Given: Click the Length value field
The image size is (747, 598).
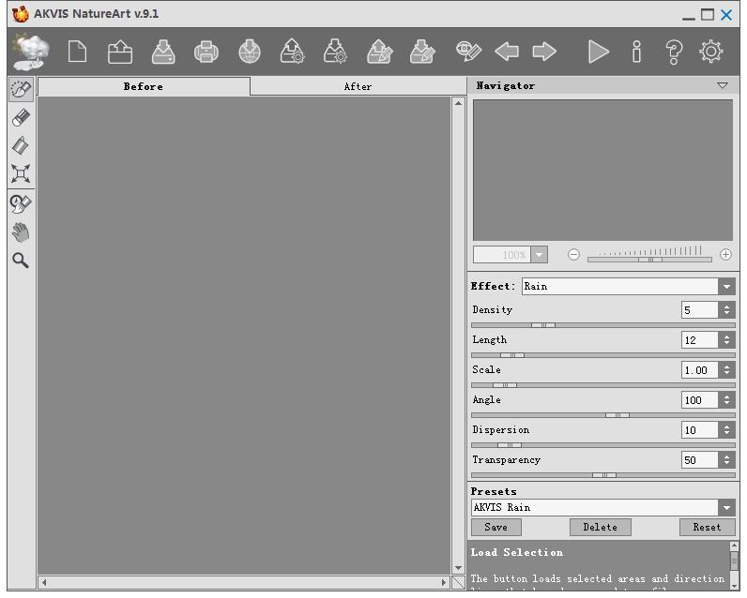Looking at the screenshot, I should click(x=699, y=340).
